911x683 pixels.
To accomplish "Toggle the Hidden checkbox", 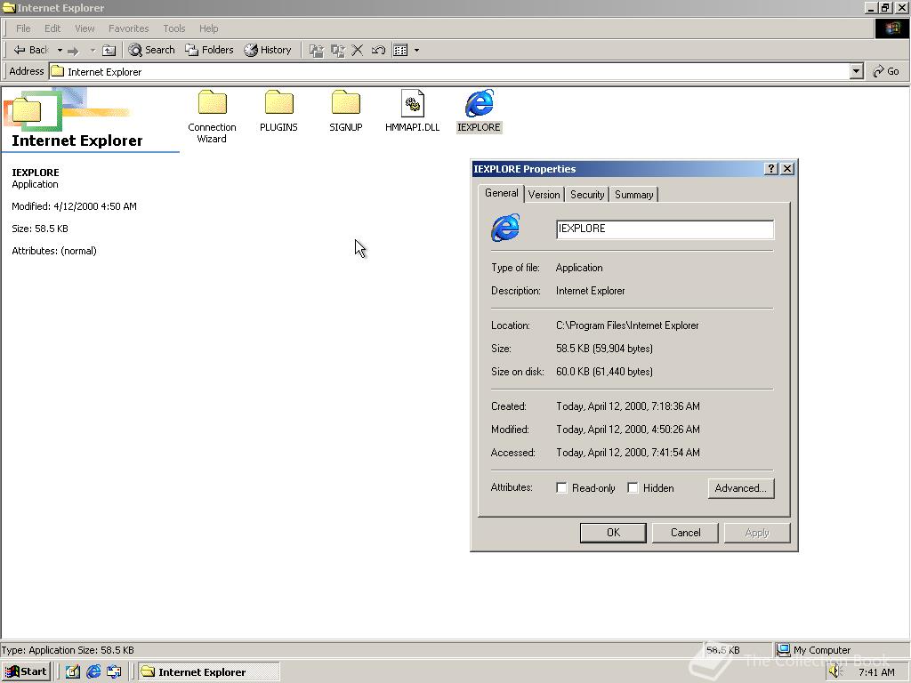I will (x=633, y=488).
